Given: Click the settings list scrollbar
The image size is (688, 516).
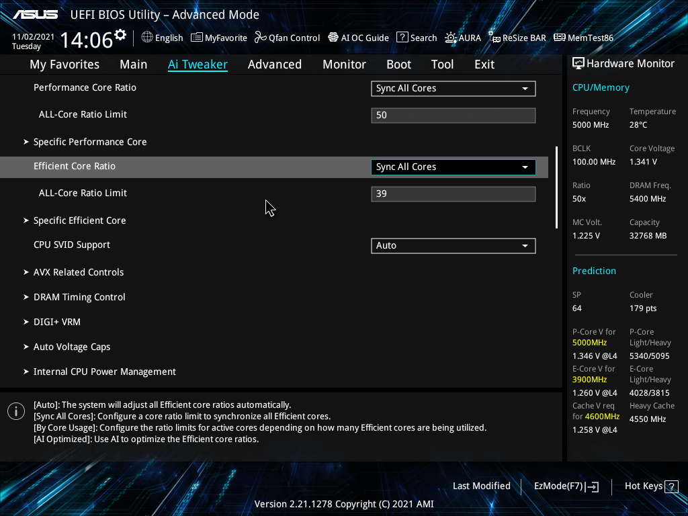Looking at the screenshot, I should click(x=556, y=187).
